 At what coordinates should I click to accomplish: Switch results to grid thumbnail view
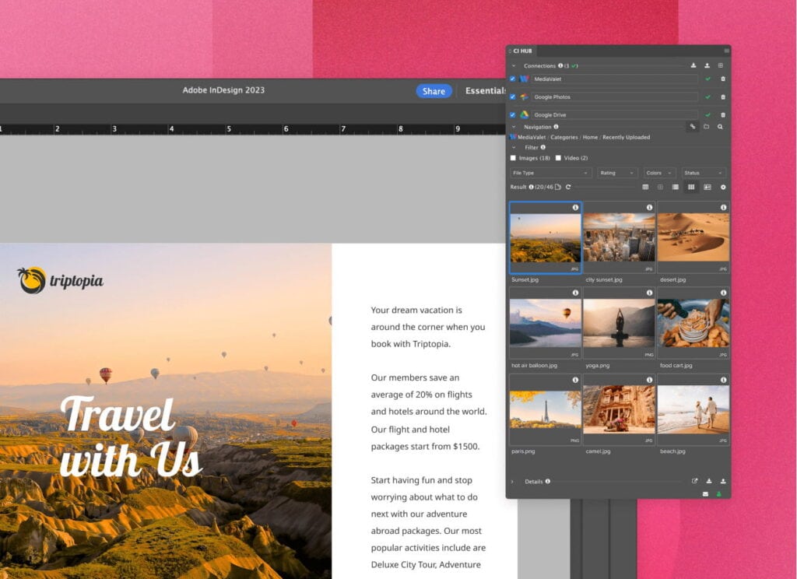pos(692,187)
